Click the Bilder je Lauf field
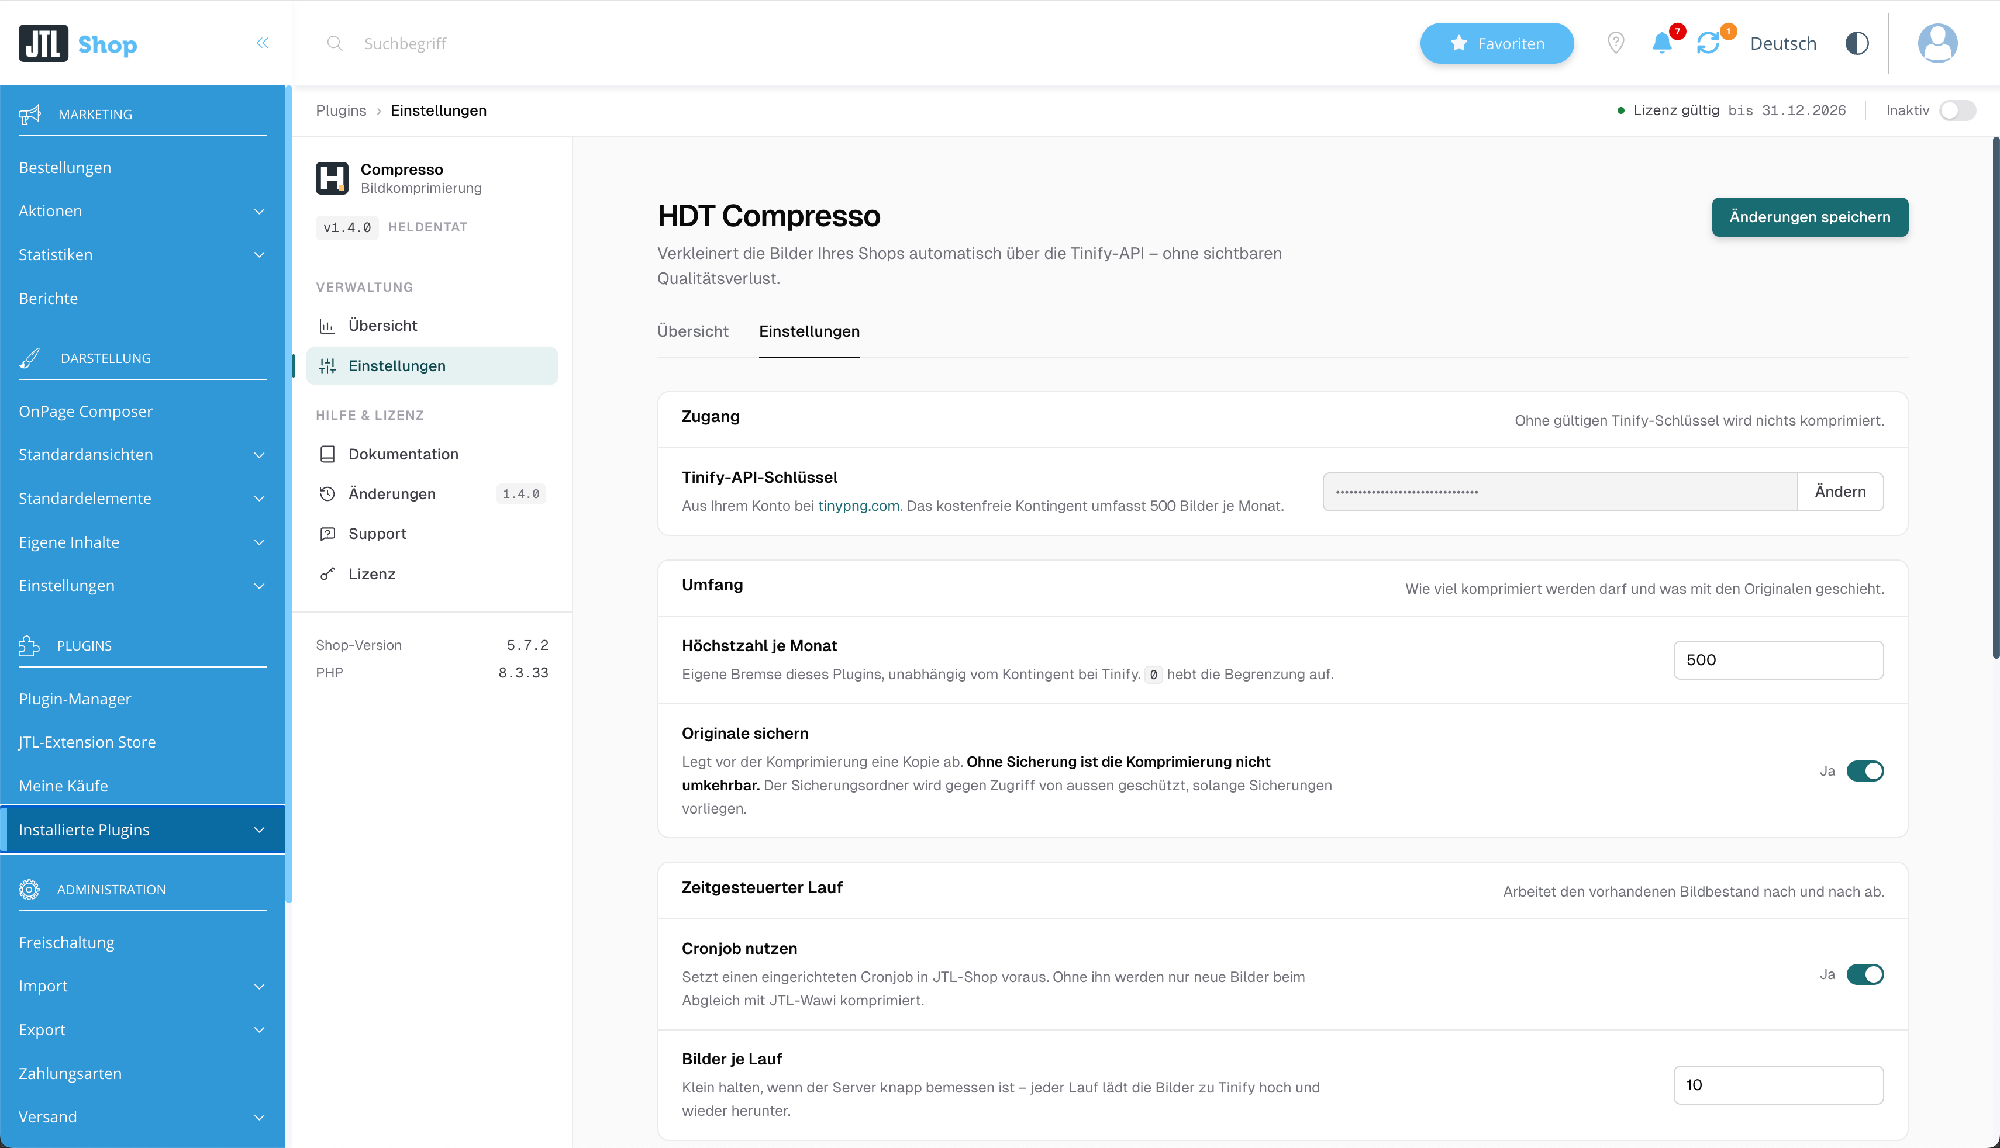Screen dimensions: 2000x1148 pos(1778,1085)
